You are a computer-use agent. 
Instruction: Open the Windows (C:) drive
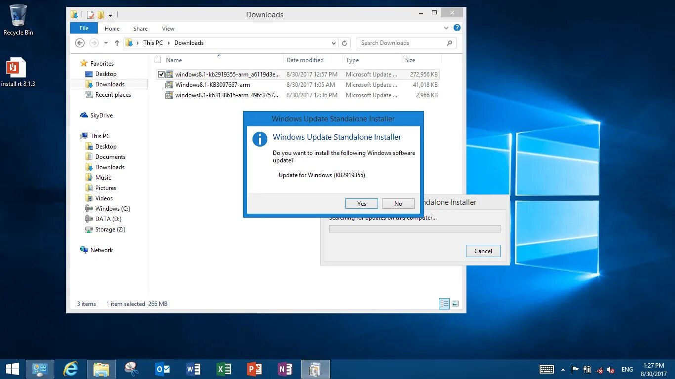(113, 209)
